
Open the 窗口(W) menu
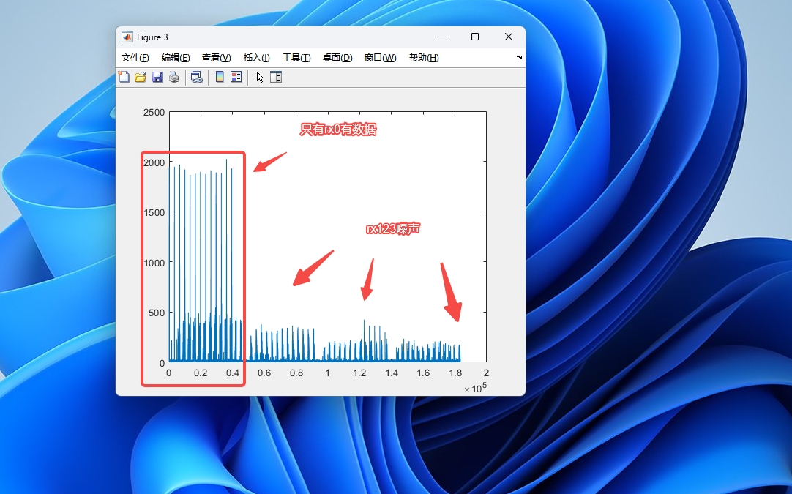pos(381,58)
